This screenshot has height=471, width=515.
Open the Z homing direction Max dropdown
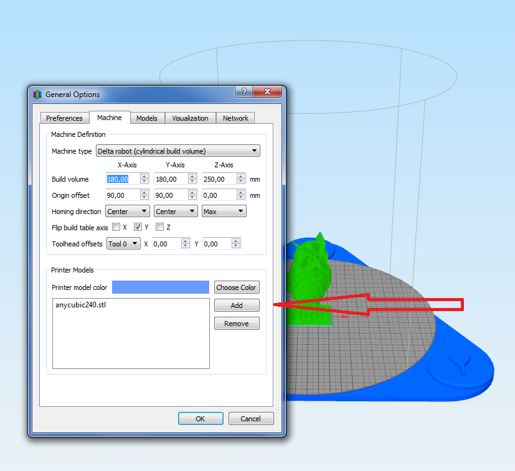pos(224,211)
